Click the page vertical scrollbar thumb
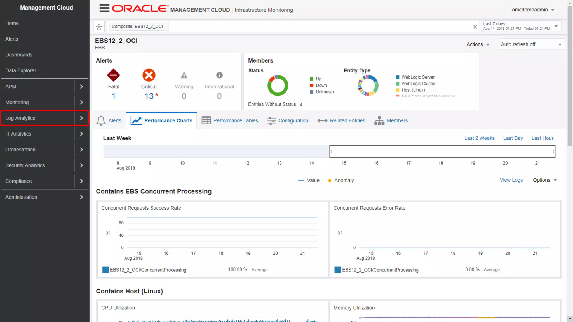Image resolution: width=573 pixels, height=322 pixels. [570, 75]
